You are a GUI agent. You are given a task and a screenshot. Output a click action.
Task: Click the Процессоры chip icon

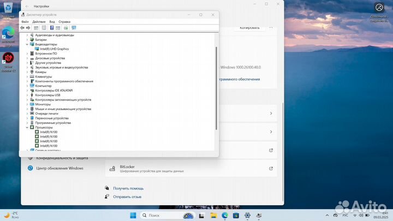tap(32, 128)
